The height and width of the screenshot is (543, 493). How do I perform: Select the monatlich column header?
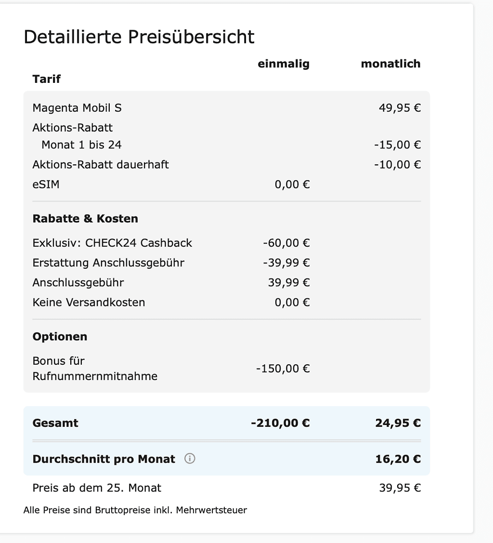390,64
